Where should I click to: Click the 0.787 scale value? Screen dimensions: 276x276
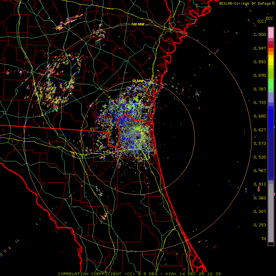coord(260,89)
